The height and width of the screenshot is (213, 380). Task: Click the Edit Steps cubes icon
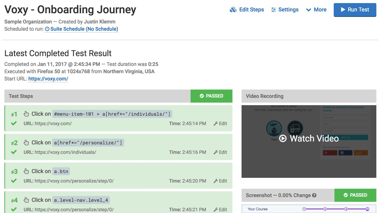233,10
